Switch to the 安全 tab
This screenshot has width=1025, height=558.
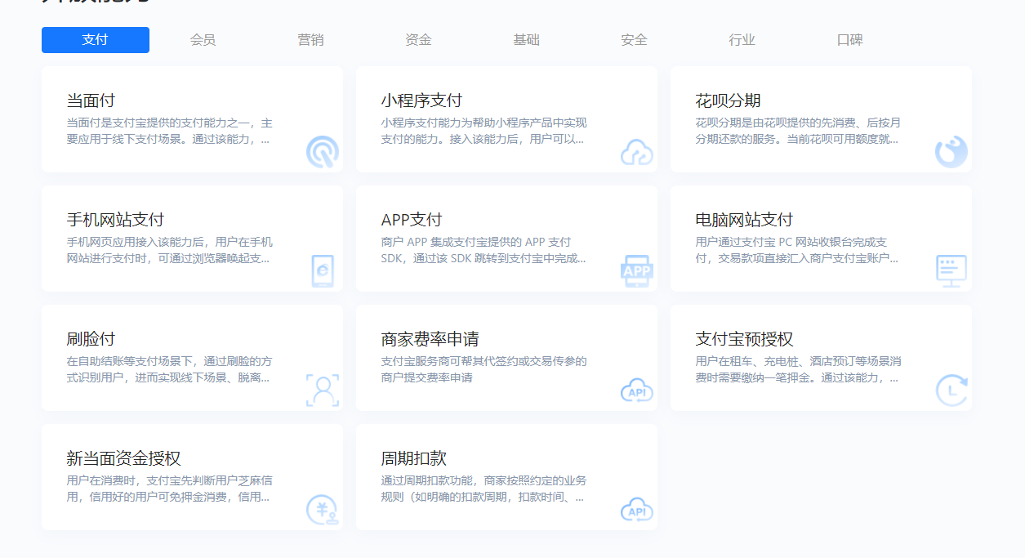[x=634, y=39]
